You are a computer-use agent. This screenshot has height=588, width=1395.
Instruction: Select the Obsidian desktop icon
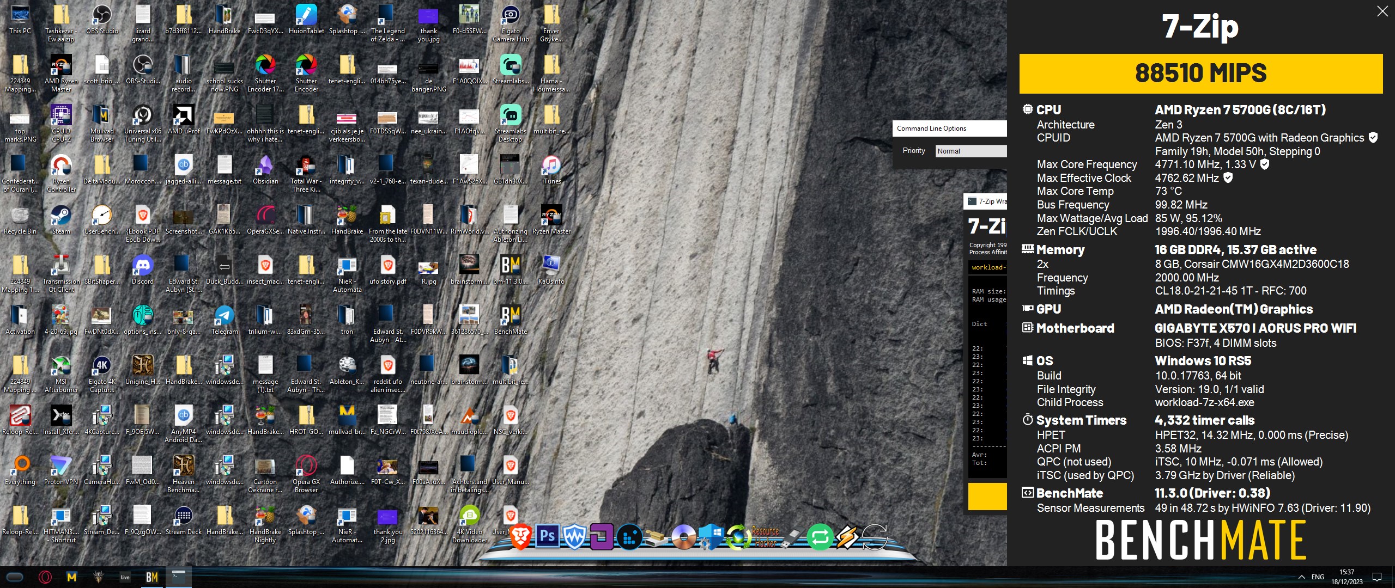[x=265, y=170]
